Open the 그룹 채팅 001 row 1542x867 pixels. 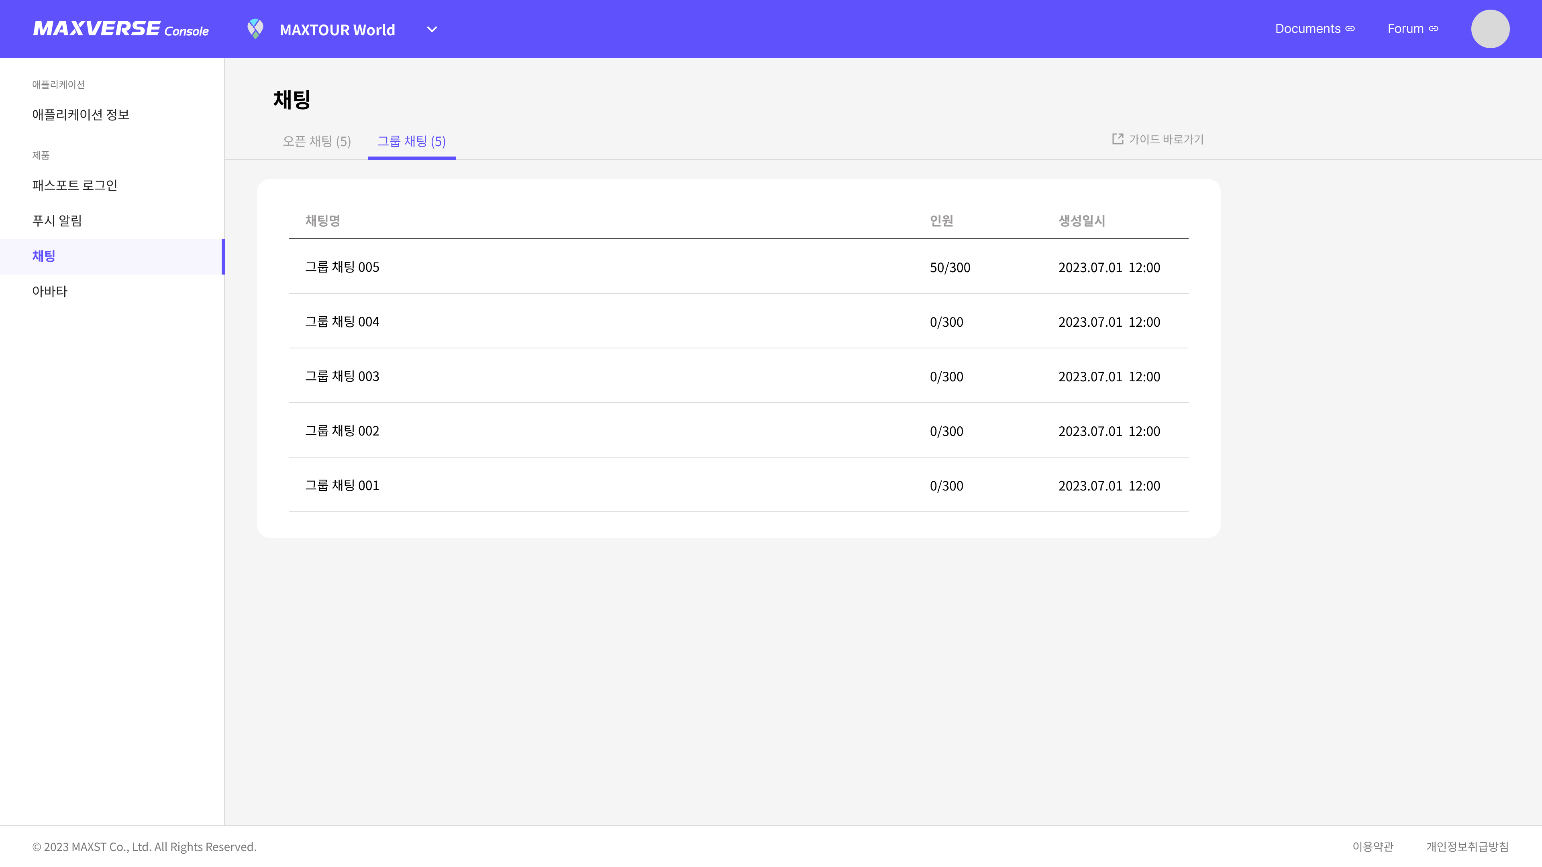point(739,484)
